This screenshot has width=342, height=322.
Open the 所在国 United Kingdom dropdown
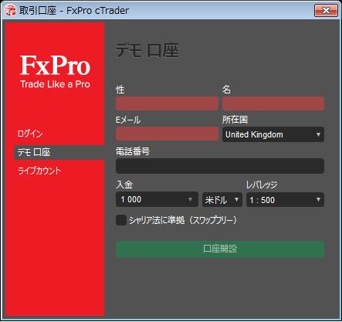pyautogui.click(x=273, y=134)
